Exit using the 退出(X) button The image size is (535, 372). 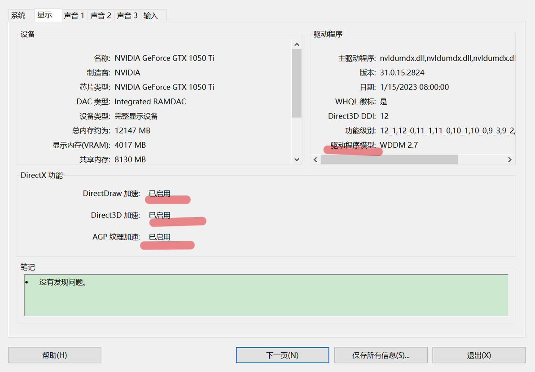(479, 355)
